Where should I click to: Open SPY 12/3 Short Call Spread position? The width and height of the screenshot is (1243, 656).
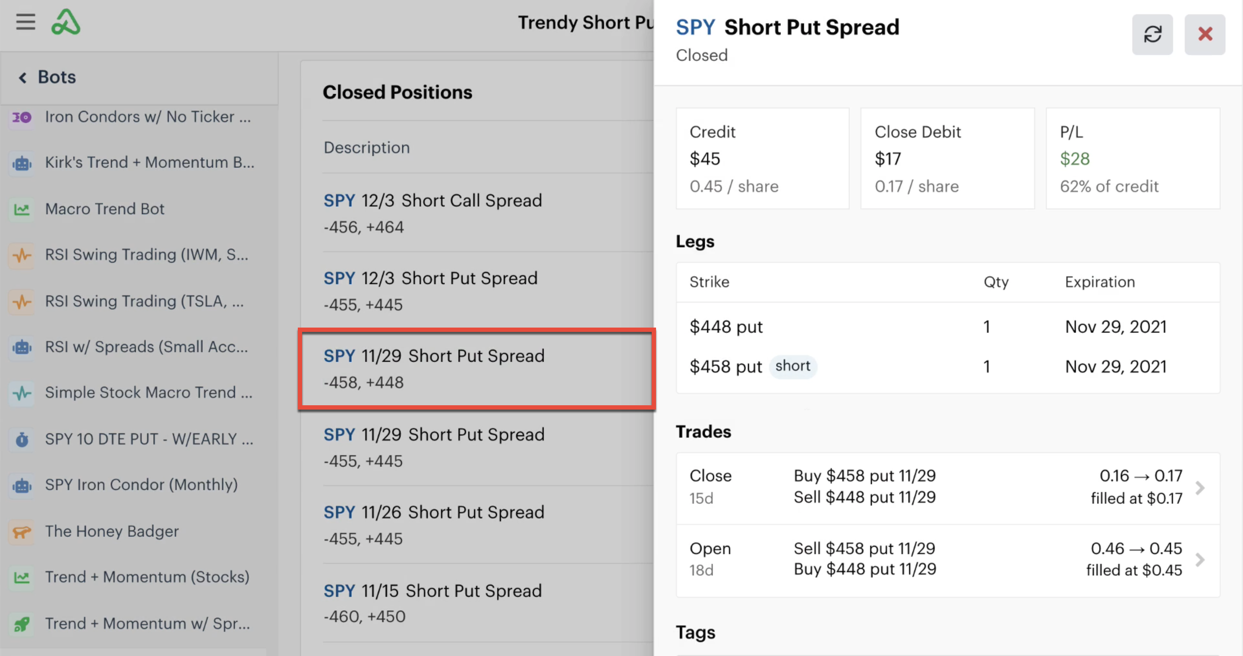432,213
